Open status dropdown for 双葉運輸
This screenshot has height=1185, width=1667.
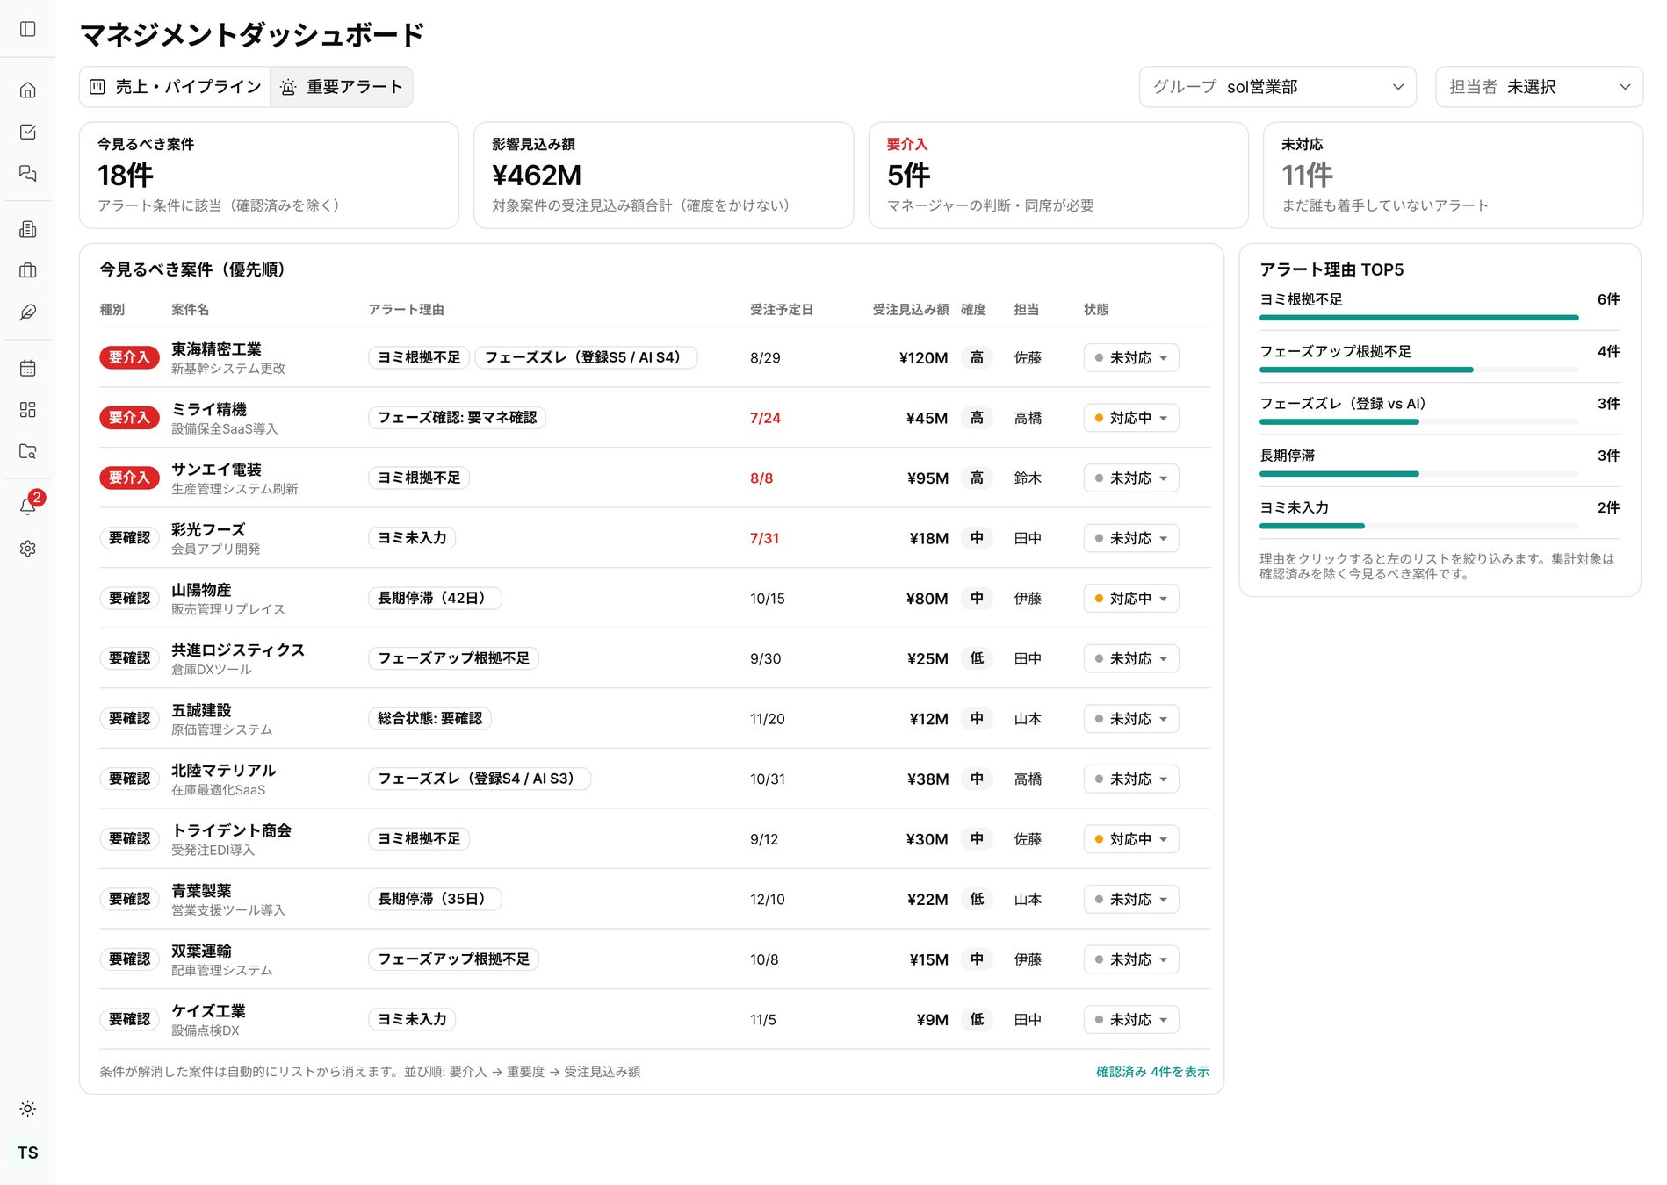point(1131,959)
